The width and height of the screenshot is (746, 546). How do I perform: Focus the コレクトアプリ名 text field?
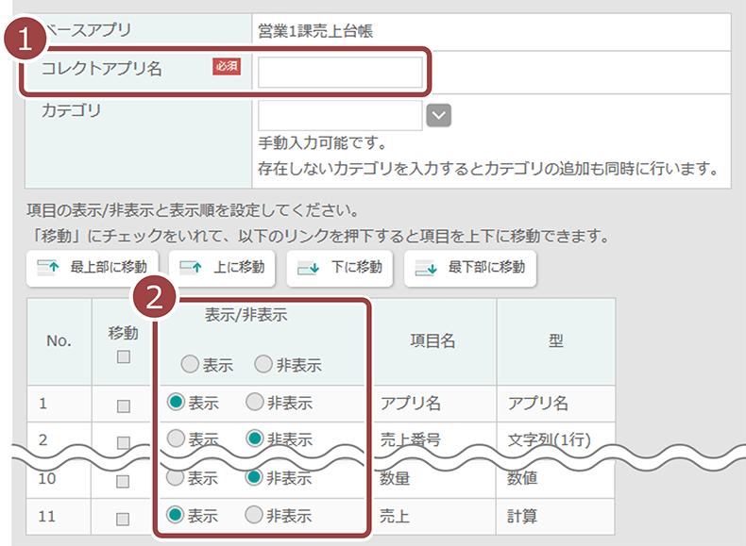340,73
